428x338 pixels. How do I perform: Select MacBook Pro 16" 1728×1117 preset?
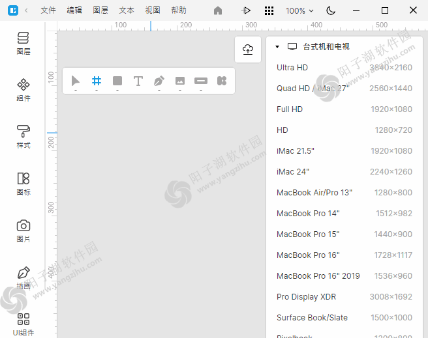[344, 255]
